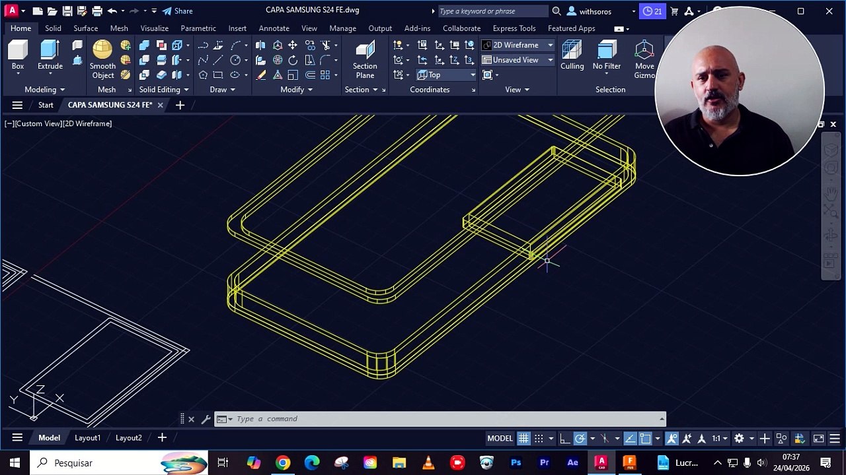Click the Undo arrow in quick access toolbar
This screenshot has height=475, width=846.
point(112,11)
